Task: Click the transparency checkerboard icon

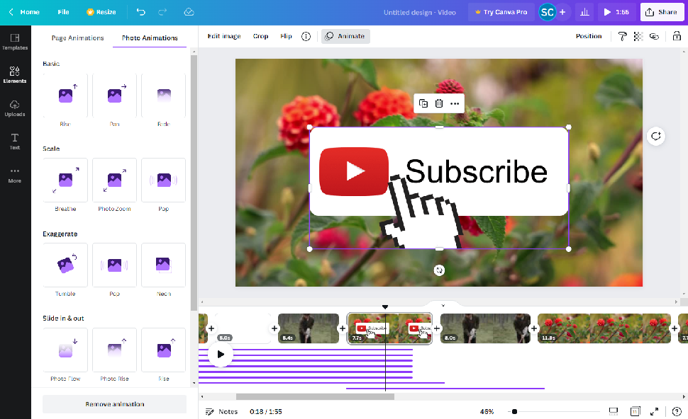Action: [638, 36]
